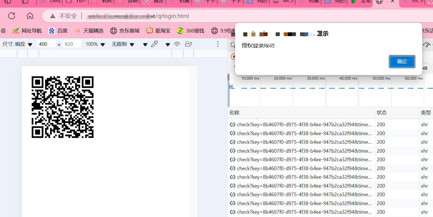
Task: Open the 天猫精选 bookmark
Action: point(89,31)
